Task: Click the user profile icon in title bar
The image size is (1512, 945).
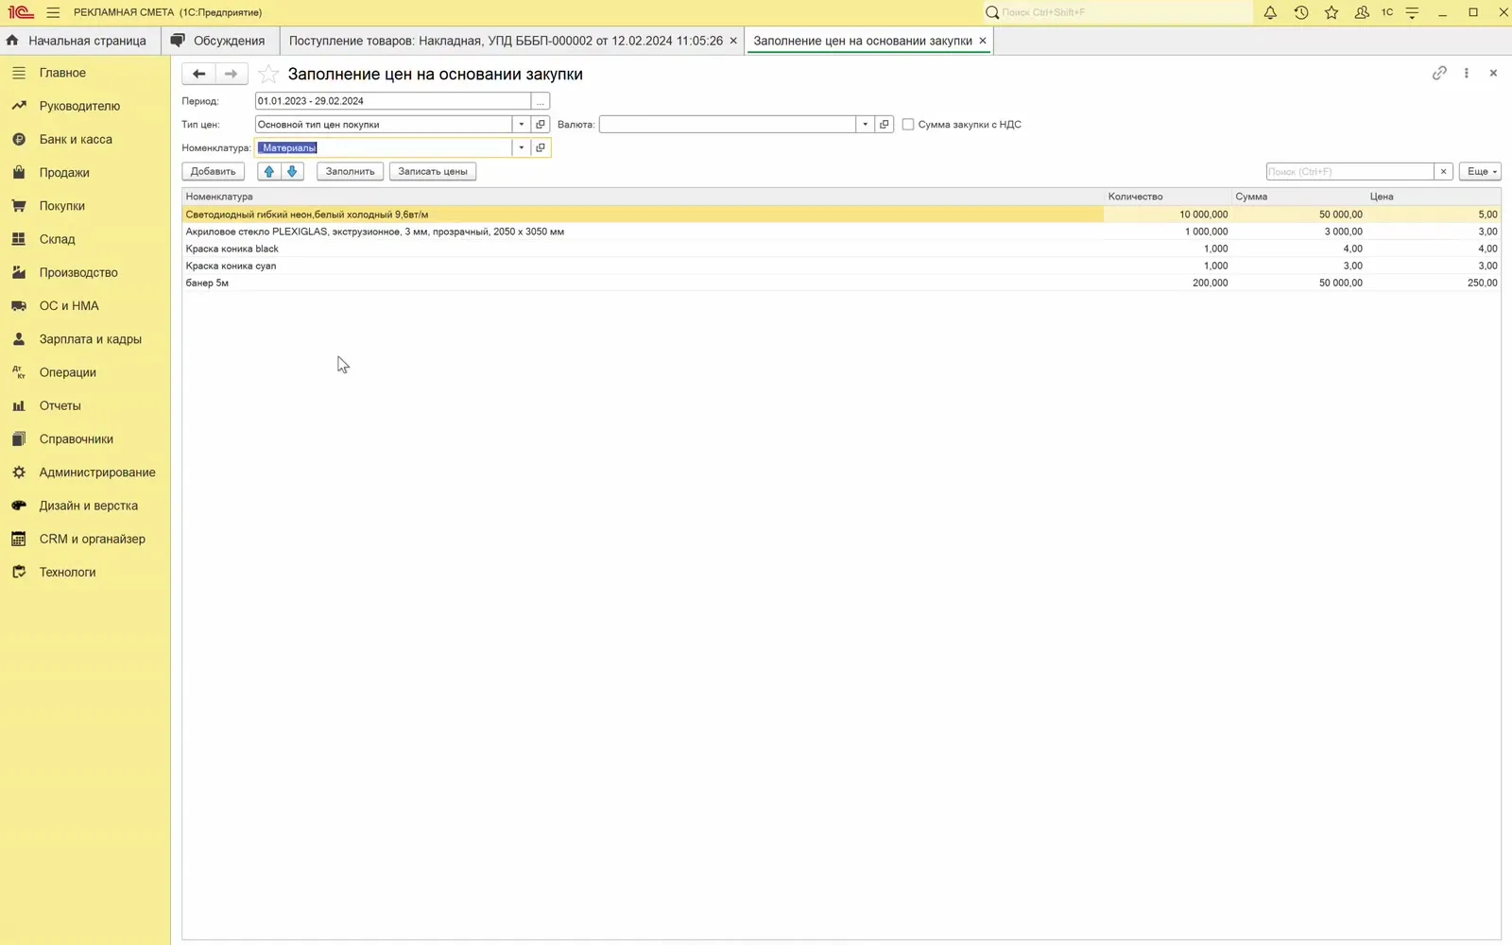Action: coord(1362,12)
